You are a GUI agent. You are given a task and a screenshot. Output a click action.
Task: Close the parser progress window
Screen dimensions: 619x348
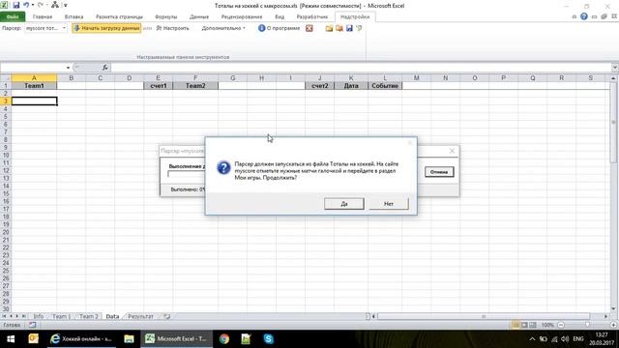click(x=452, y=151)
